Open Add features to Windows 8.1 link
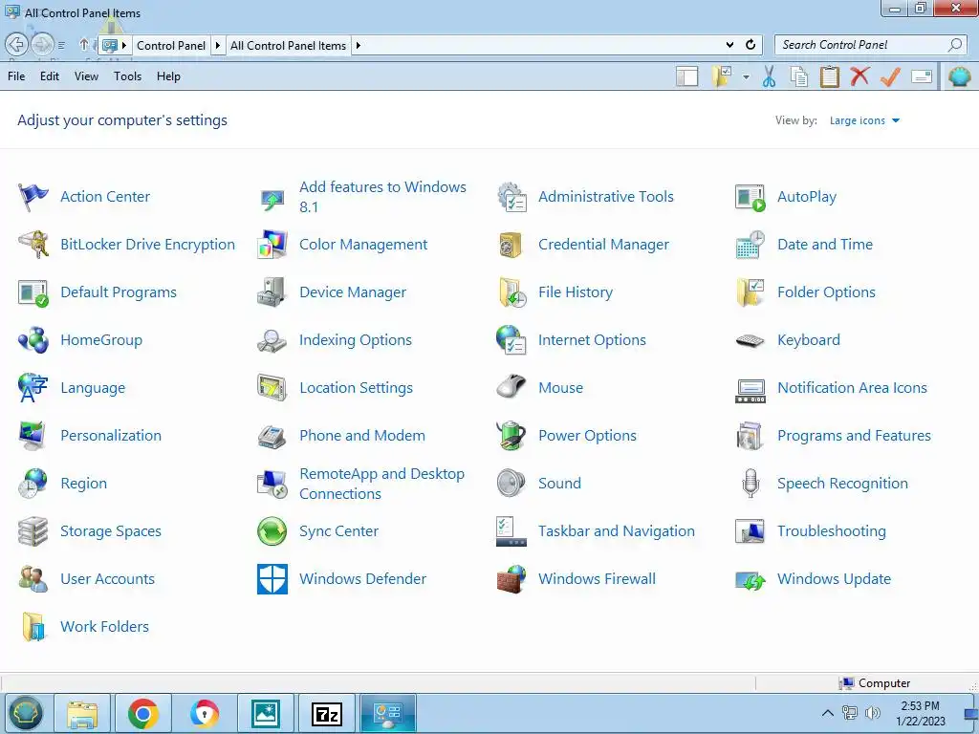979x734 pixels. pyautogui.click(x=382, y=197)
